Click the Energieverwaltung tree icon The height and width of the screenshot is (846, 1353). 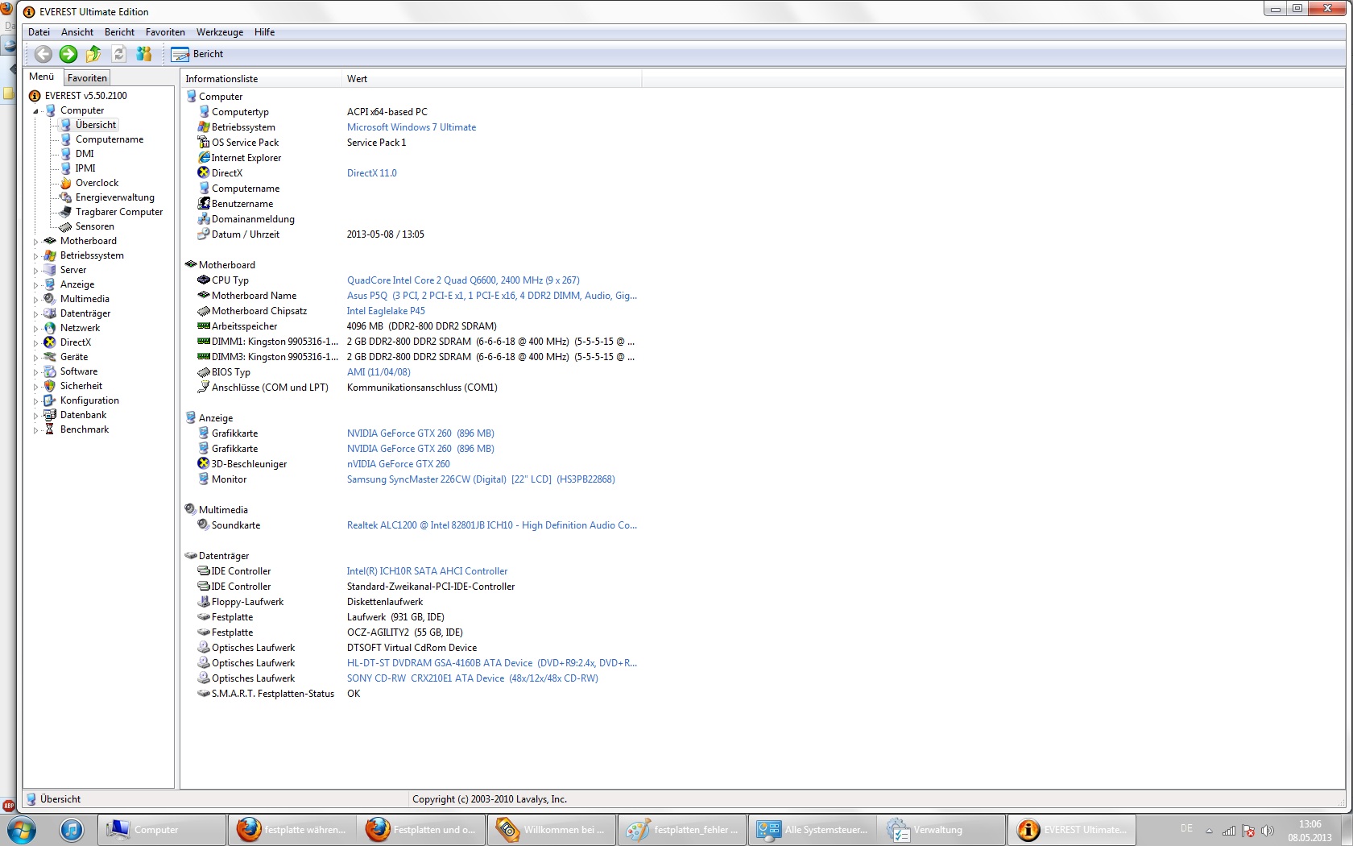coord(66,197)
